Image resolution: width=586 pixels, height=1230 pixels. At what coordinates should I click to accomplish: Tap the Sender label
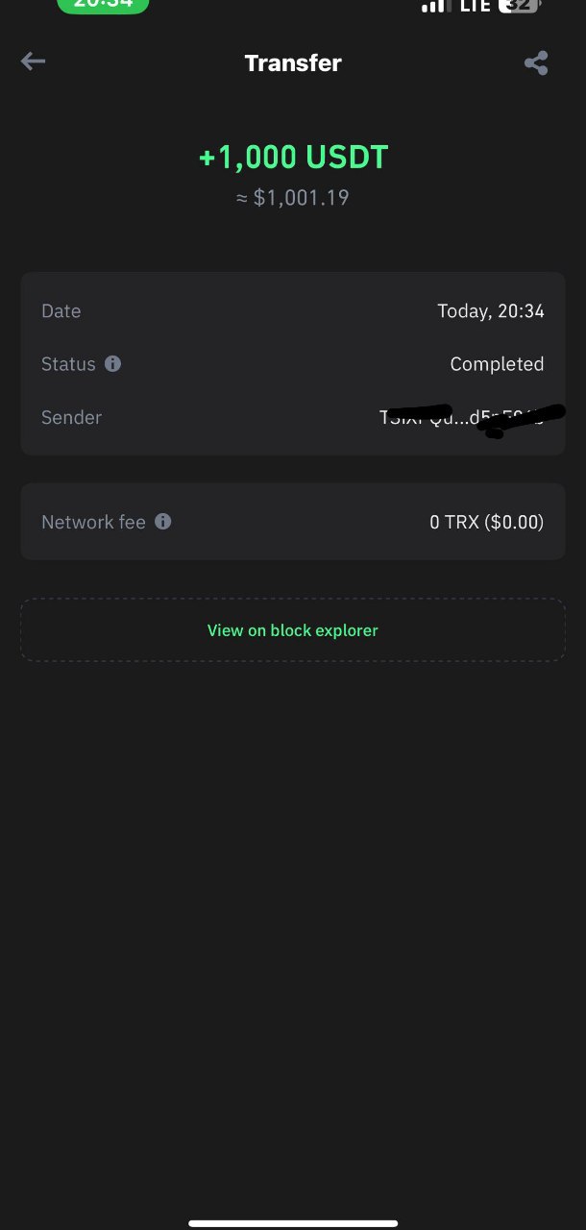(71, 417)
